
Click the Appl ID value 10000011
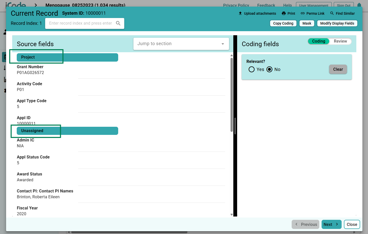(x=26, y=124)
